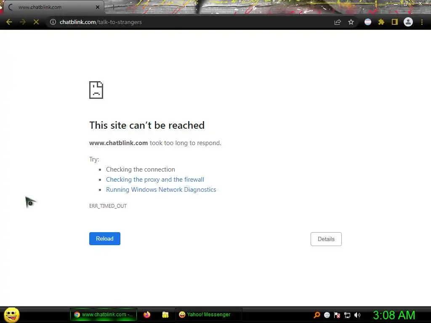The width and height of the screenshot is (431, 323).
Task: Go back to the previous page
Action: [x=9, y=22]
